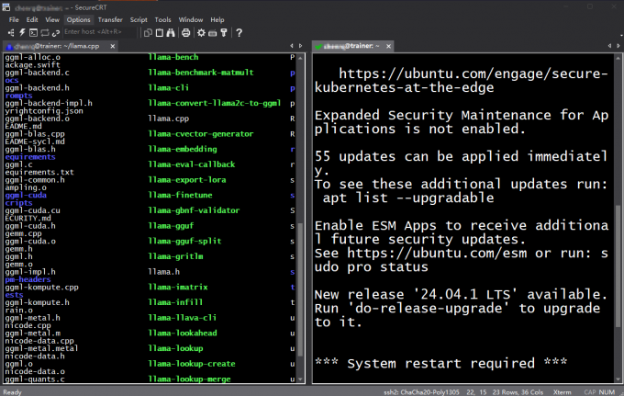Viewport: 624px width, 396px height.
Task: Click the 'System restart required' message
Action: tap(441, 363)
